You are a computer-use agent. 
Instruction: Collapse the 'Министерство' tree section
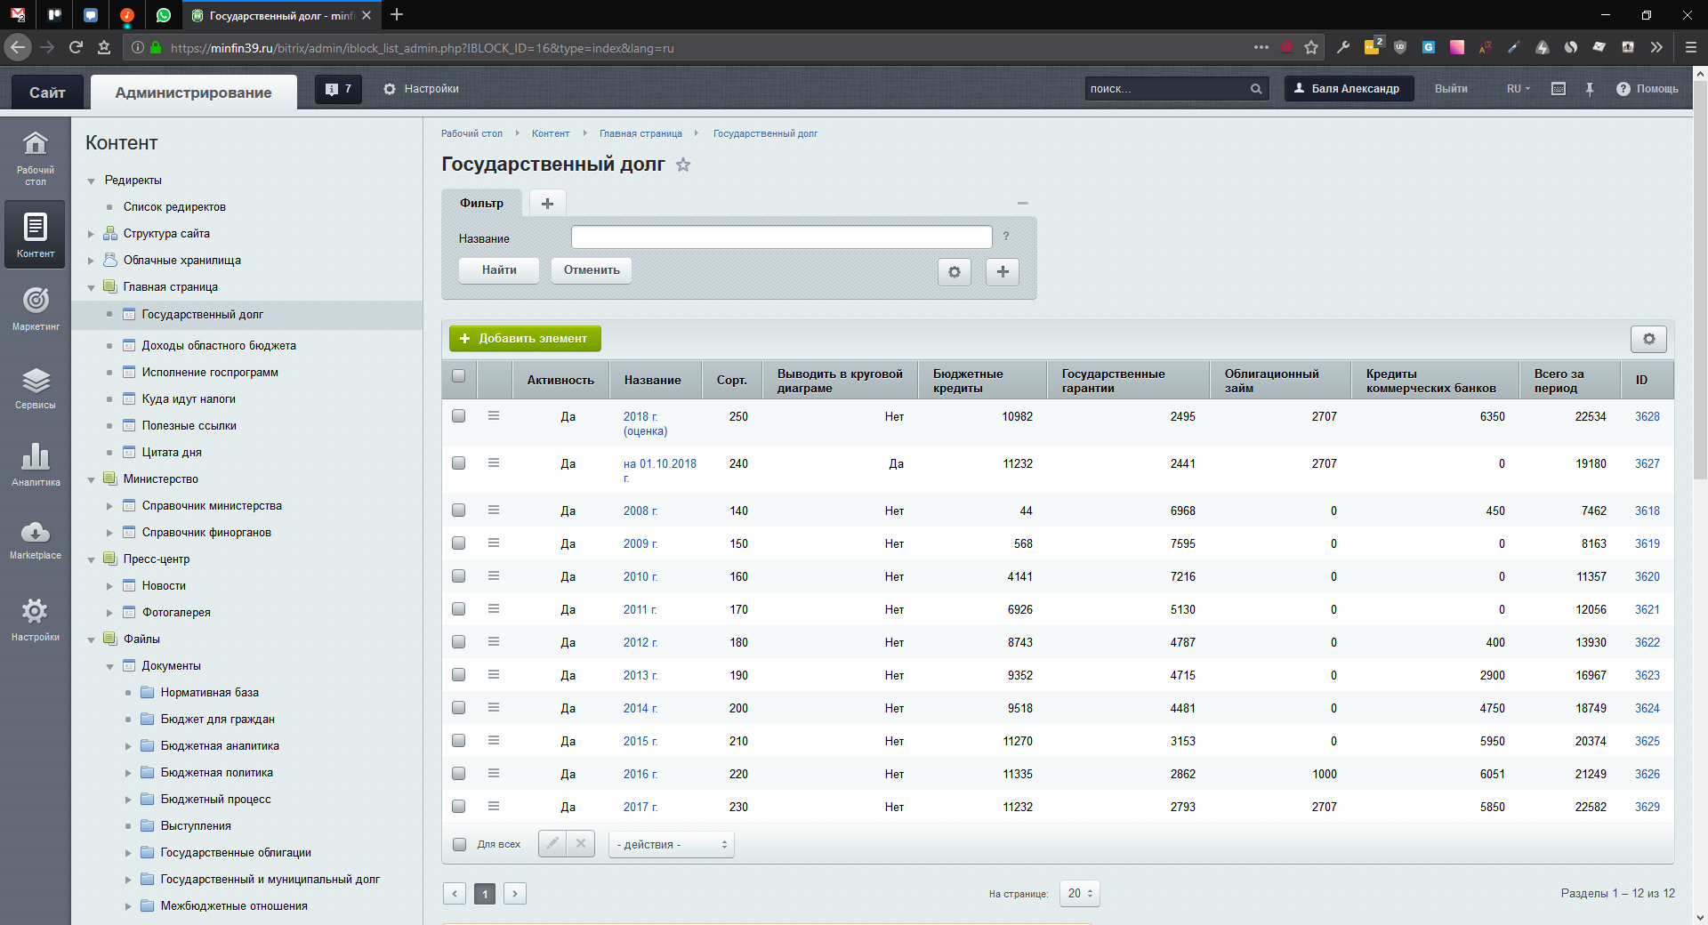pos(91,480)
